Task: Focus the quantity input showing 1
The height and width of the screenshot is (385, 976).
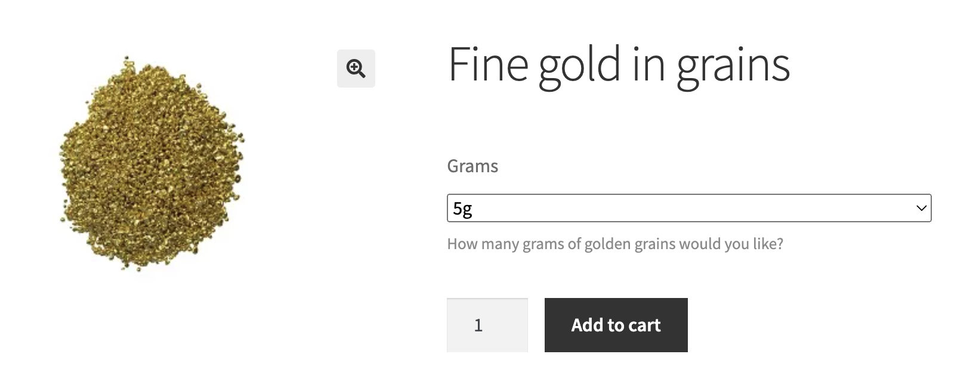Action: click(x=487, y=325)
